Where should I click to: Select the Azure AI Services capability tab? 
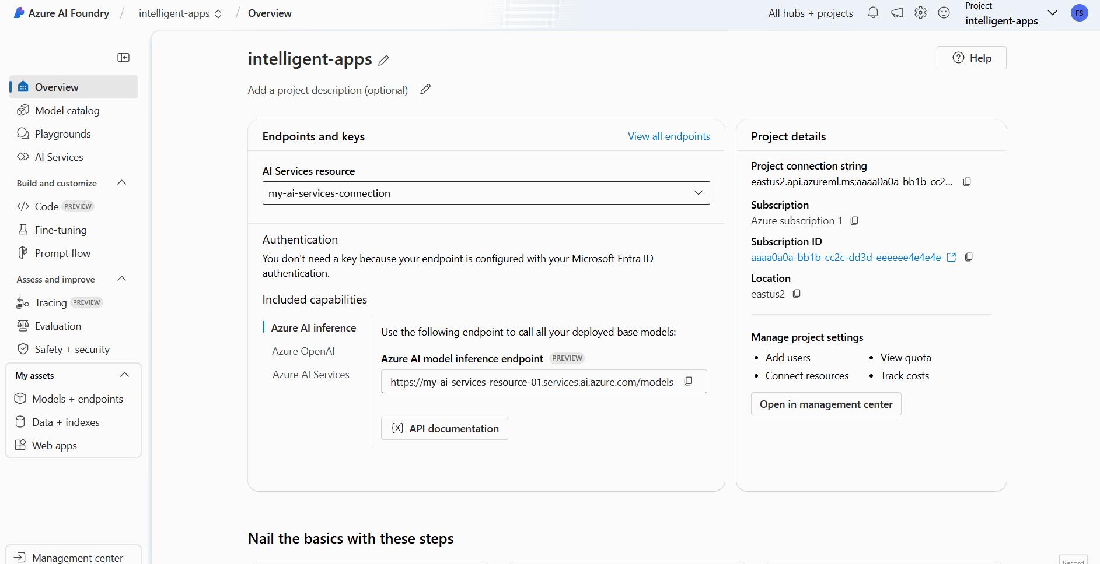pos(310,375)
